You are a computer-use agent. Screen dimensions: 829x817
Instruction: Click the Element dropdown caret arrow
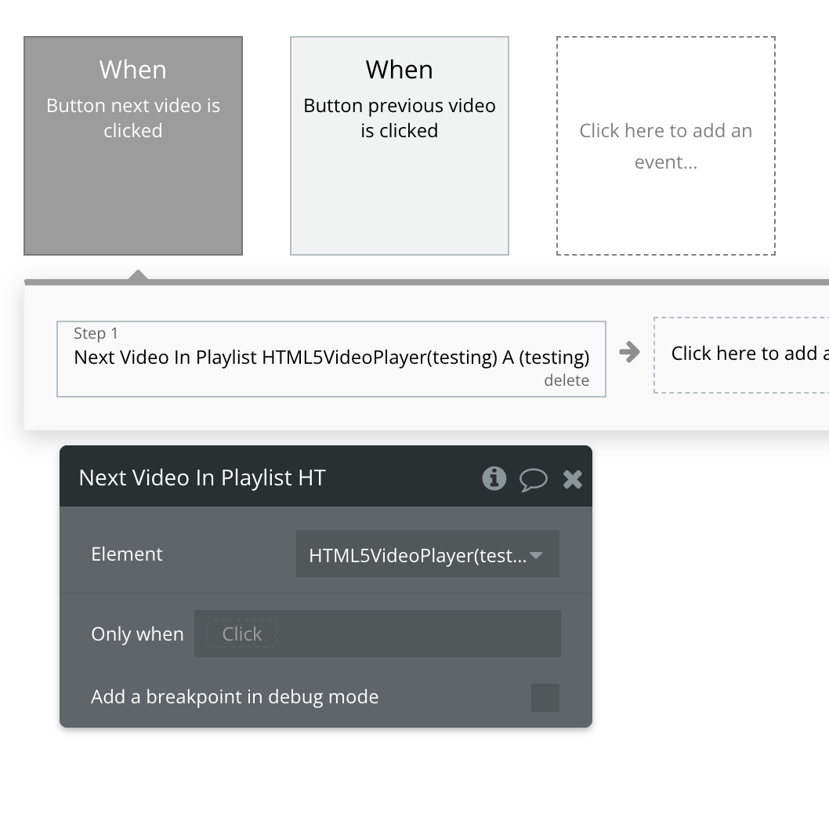point(537,555)
